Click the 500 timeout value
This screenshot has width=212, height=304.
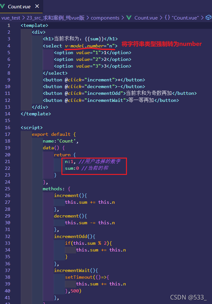pos(75,291)
